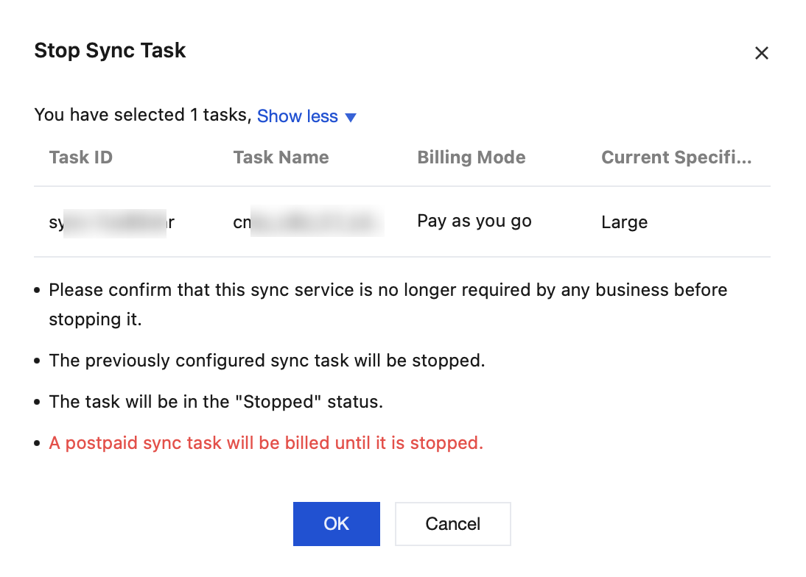Click the bullet before the red warning
Screen dimensions: 806x577
[x=38, y=444]
